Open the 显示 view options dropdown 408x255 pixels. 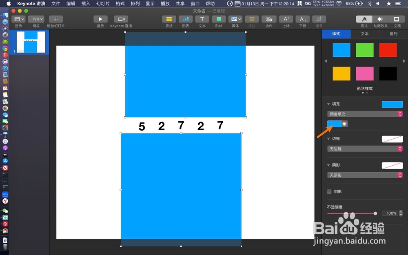click(x=19, y=19)
